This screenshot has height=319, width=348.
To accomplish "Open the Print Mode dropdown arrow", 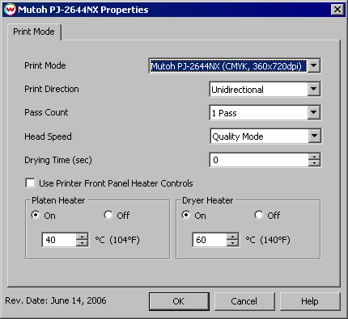I will [x=314, y=65].
